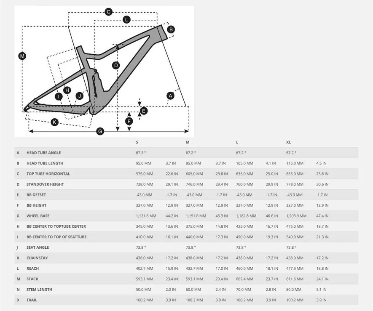Click the circled C marker on the diagram
This screenshot has height=311, width=373.
(x=108, y=12)
